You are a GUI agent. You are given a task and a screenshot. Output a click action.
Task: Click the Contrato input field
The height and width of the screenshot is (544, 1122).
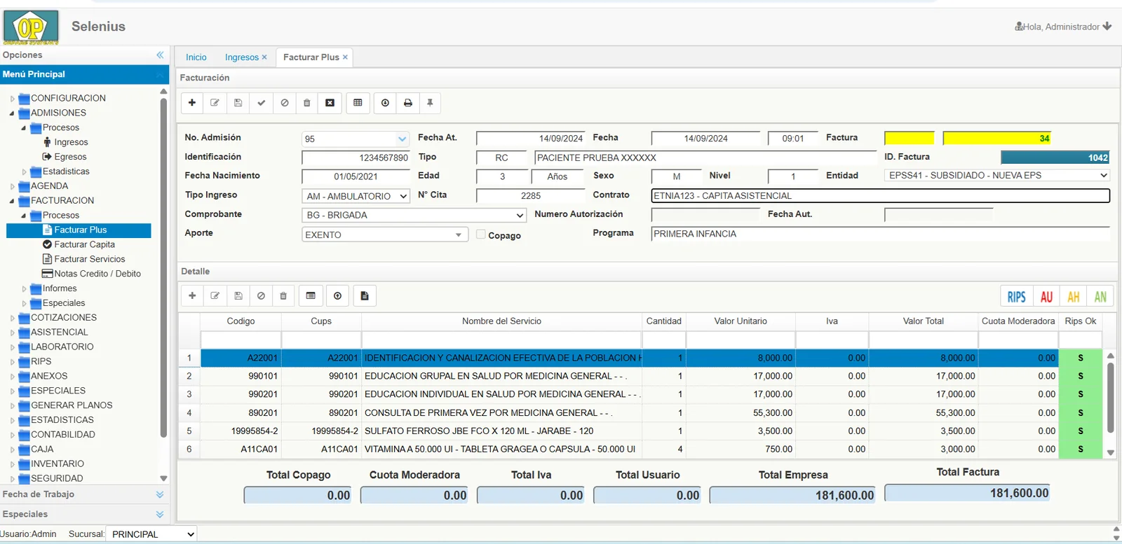point(880,196)
